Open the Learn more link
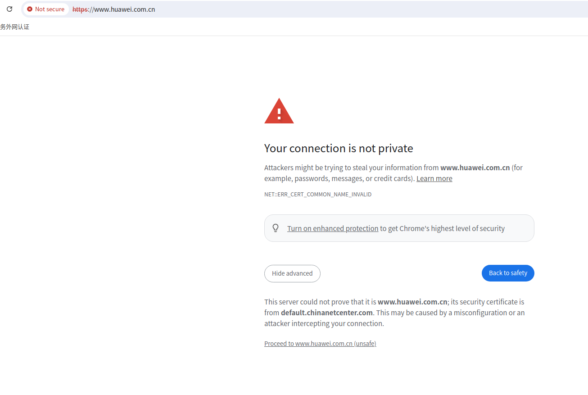Image resolution: width=588 pixels, height=395 pixels. (x=434, y=178)
